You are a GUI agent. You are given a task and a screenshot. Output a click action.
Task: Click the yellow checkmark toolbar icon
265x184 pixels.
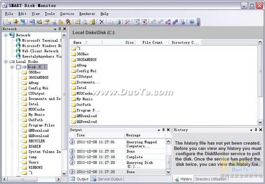(x=39, y=22)
